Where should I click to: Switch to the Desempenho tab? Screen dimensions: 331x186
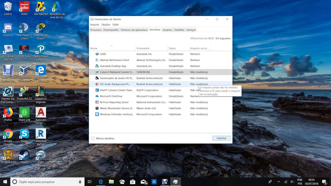(x=111, y=30)
